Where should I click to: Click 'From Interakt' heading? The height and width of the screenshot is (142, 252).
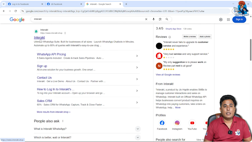coord(164,84)
